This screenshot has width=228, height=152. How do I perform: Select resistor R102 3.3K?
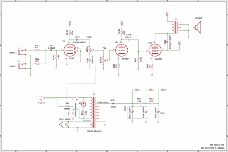click(x=139, y=103)
